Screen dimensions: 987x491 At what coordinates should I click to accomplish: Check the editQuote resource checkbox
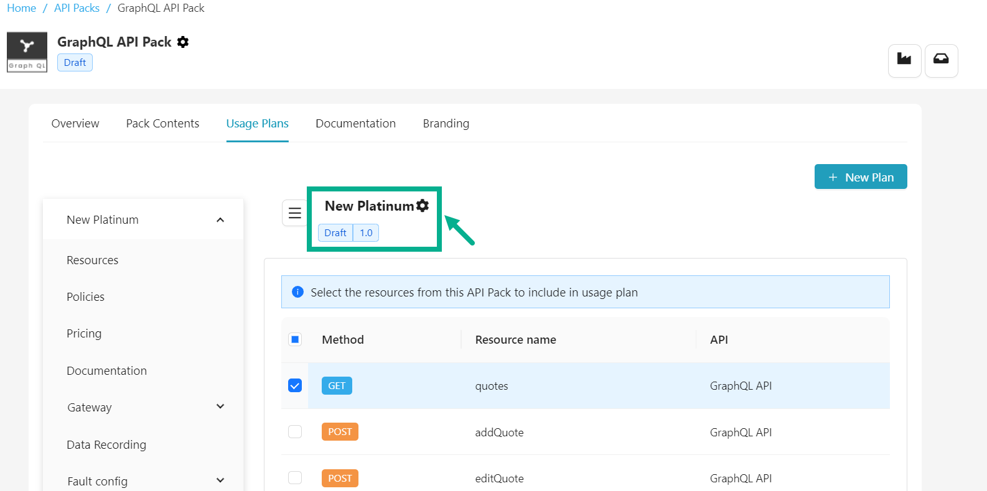(295, 478)
